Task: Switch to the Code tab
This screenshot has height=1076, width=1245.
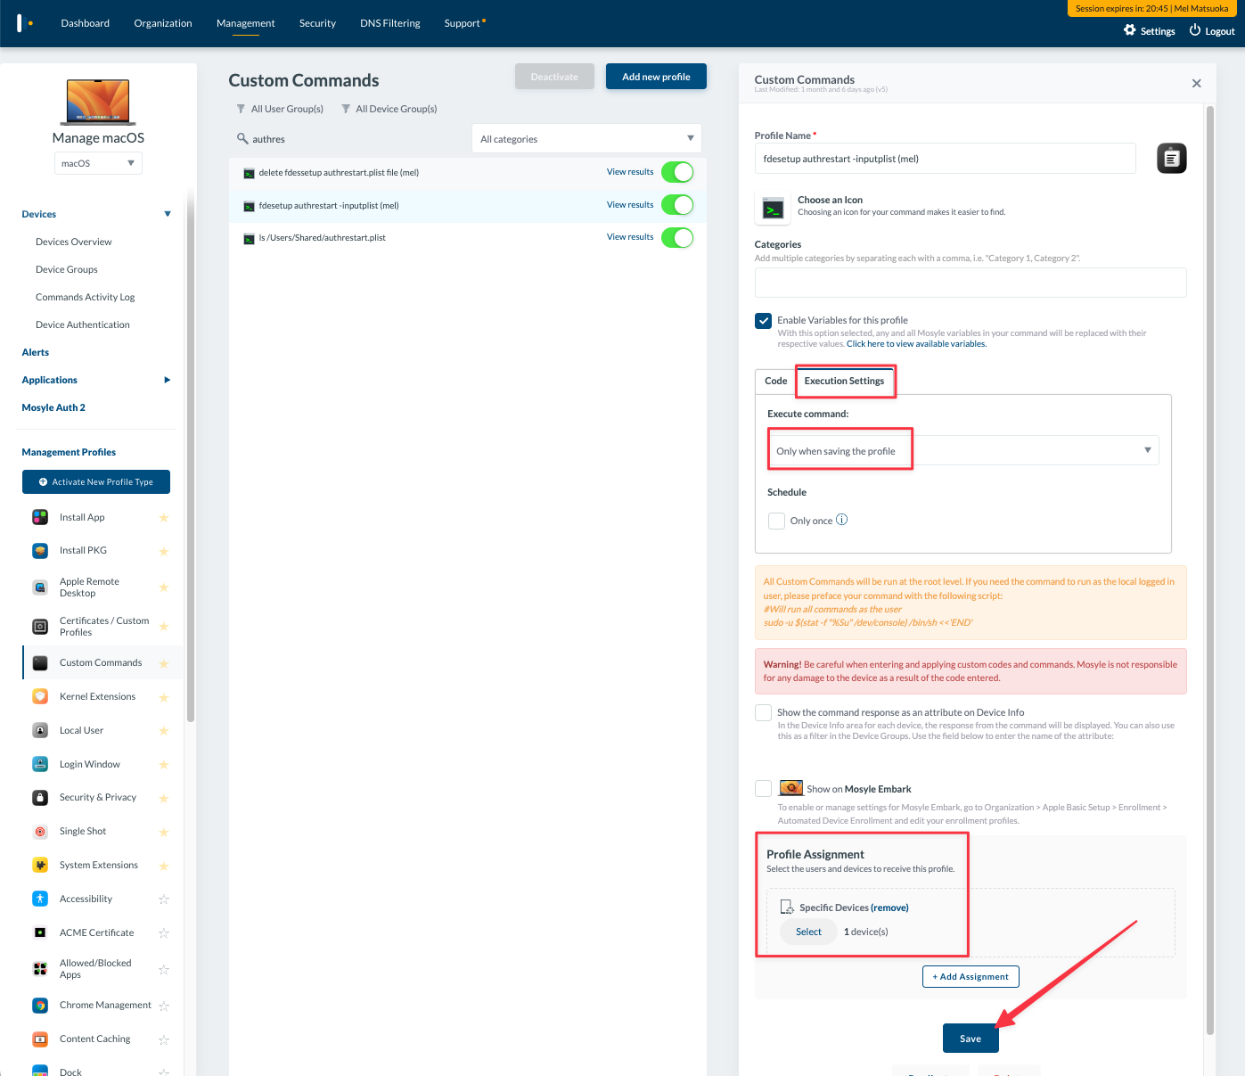Action: 775,381
